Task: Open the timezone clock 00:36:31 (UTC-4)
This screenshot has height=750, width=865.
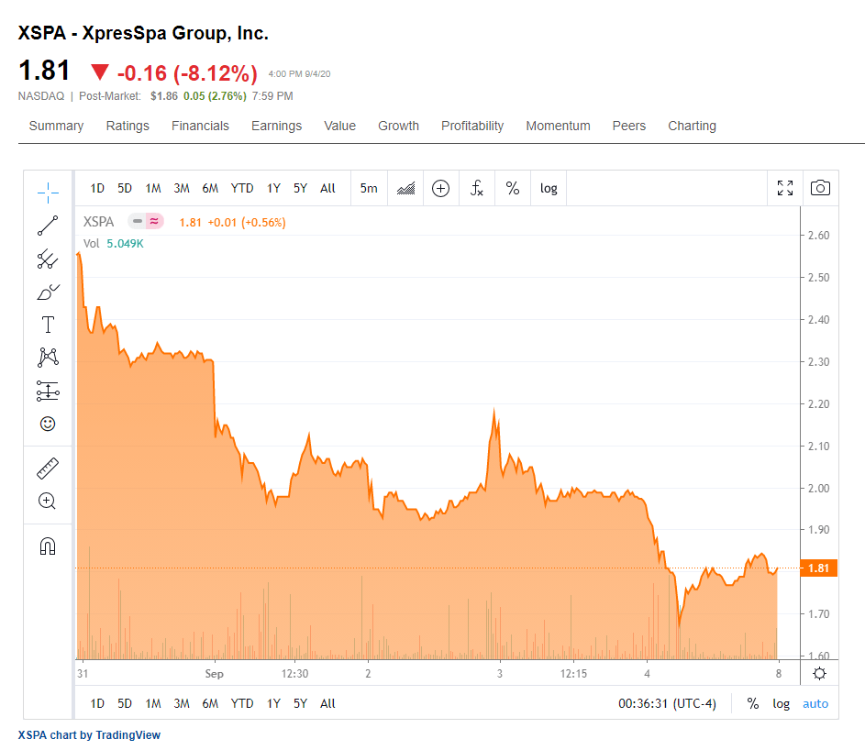Action: coord(667,703)
